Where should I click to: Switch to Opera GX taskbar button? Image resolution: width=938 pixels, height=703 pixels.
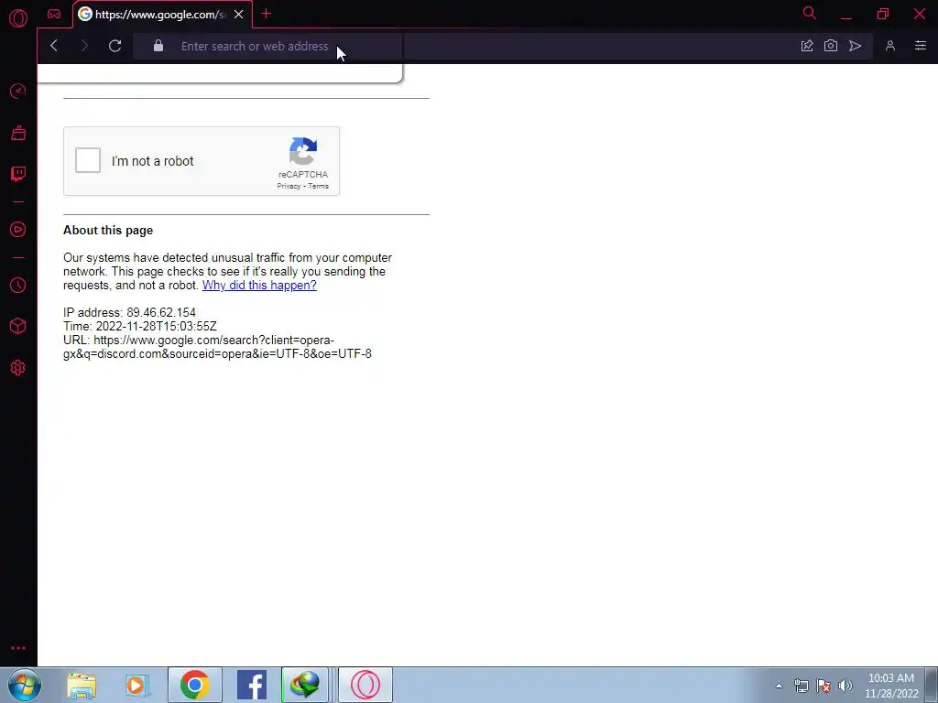(x=365, y=685)
